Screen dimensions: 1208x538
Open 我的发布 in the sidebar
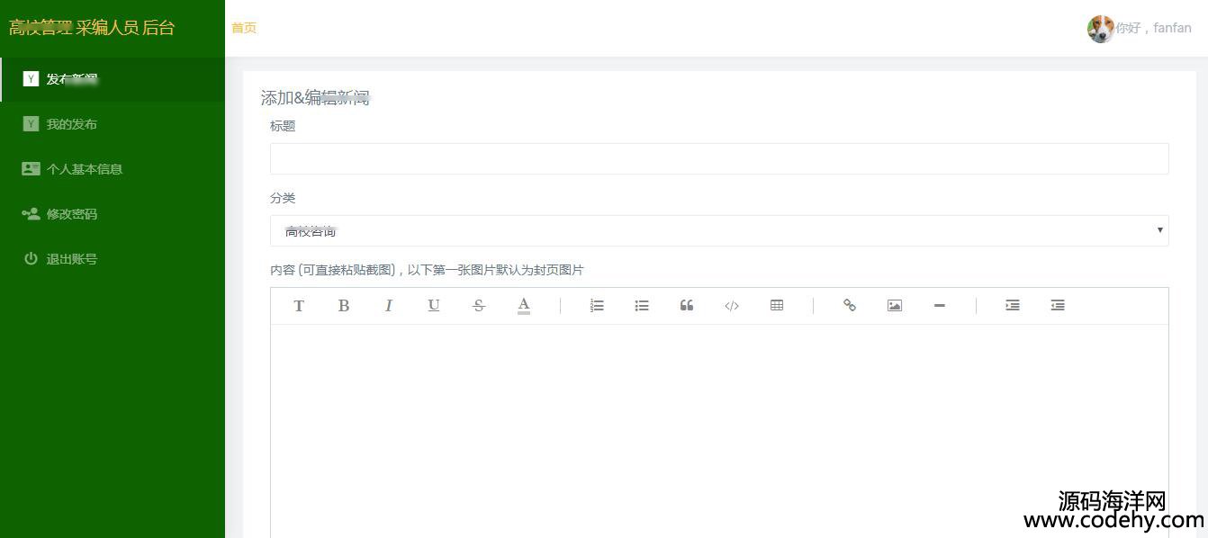113,124
